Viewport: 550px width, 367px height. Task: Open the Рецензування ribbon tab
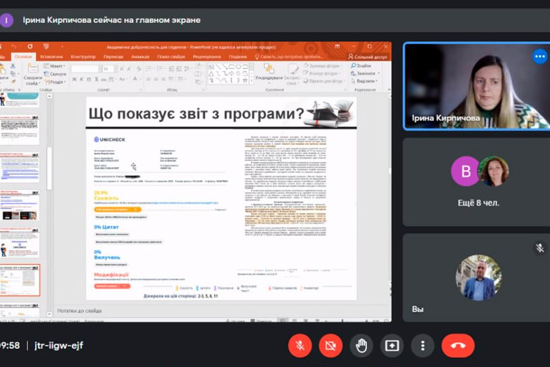207,56
